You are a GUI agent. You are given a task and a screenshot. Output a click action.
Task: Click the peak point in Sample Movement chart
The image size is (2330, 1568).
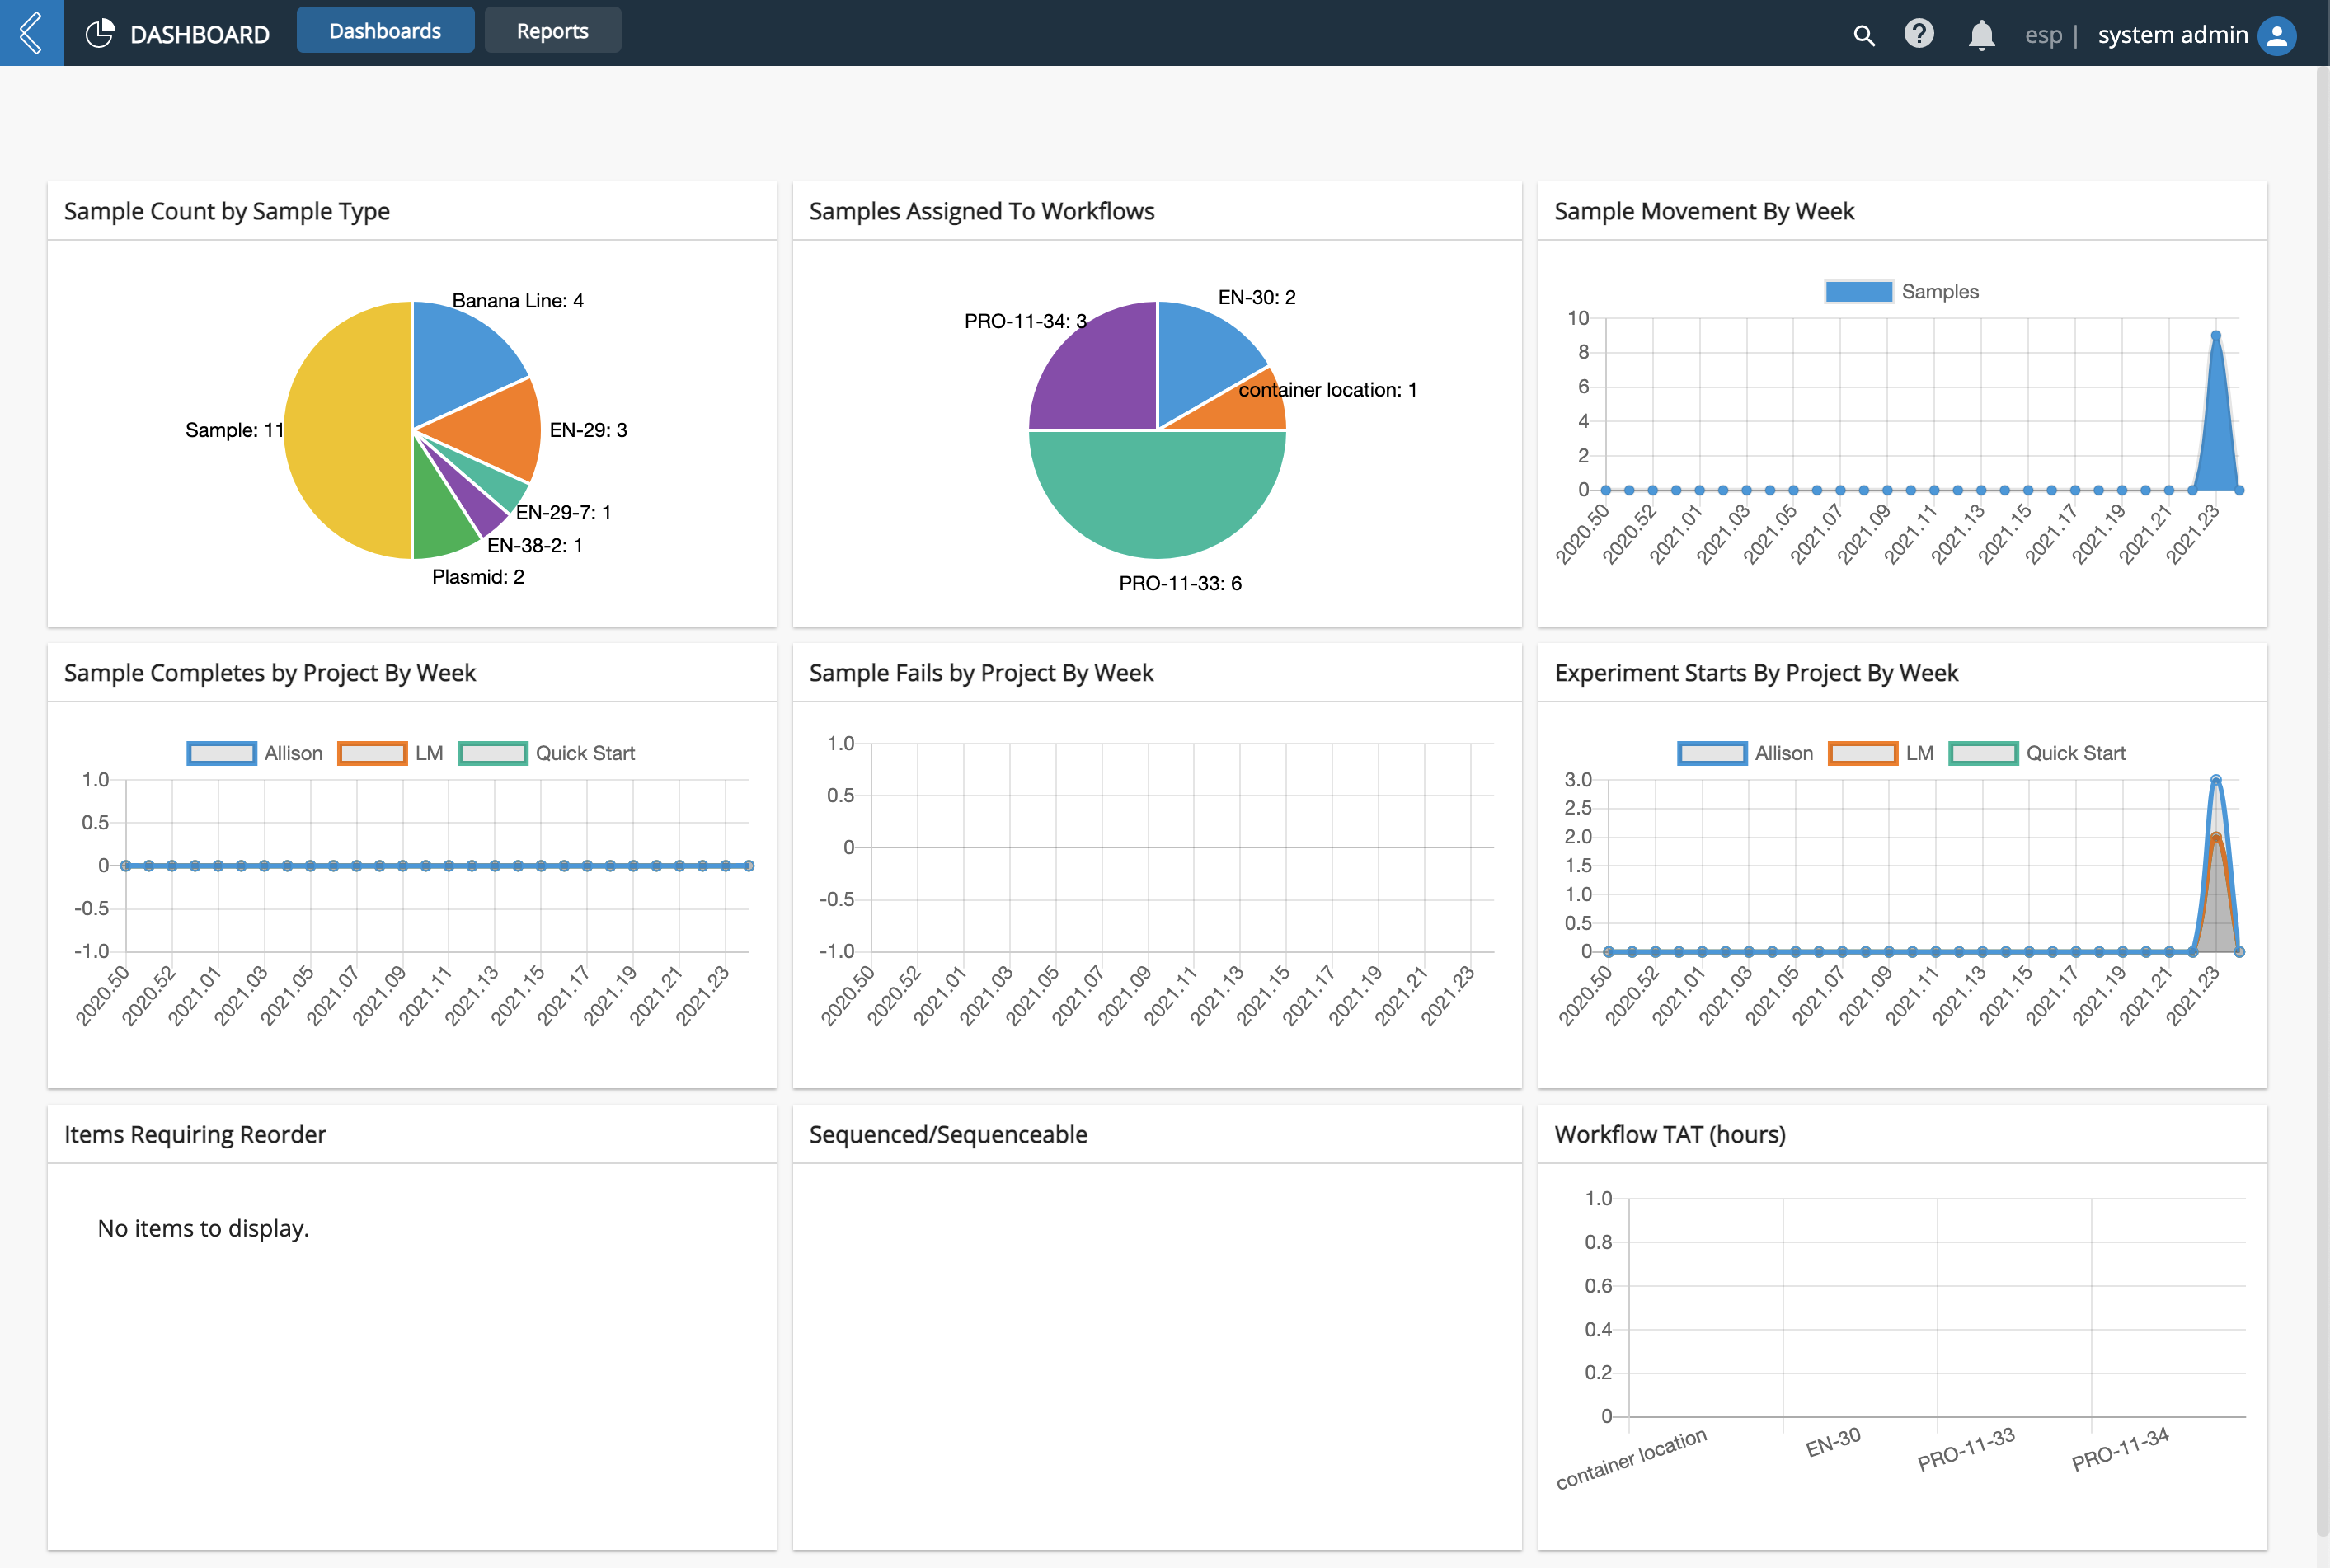click(2215, 336)
